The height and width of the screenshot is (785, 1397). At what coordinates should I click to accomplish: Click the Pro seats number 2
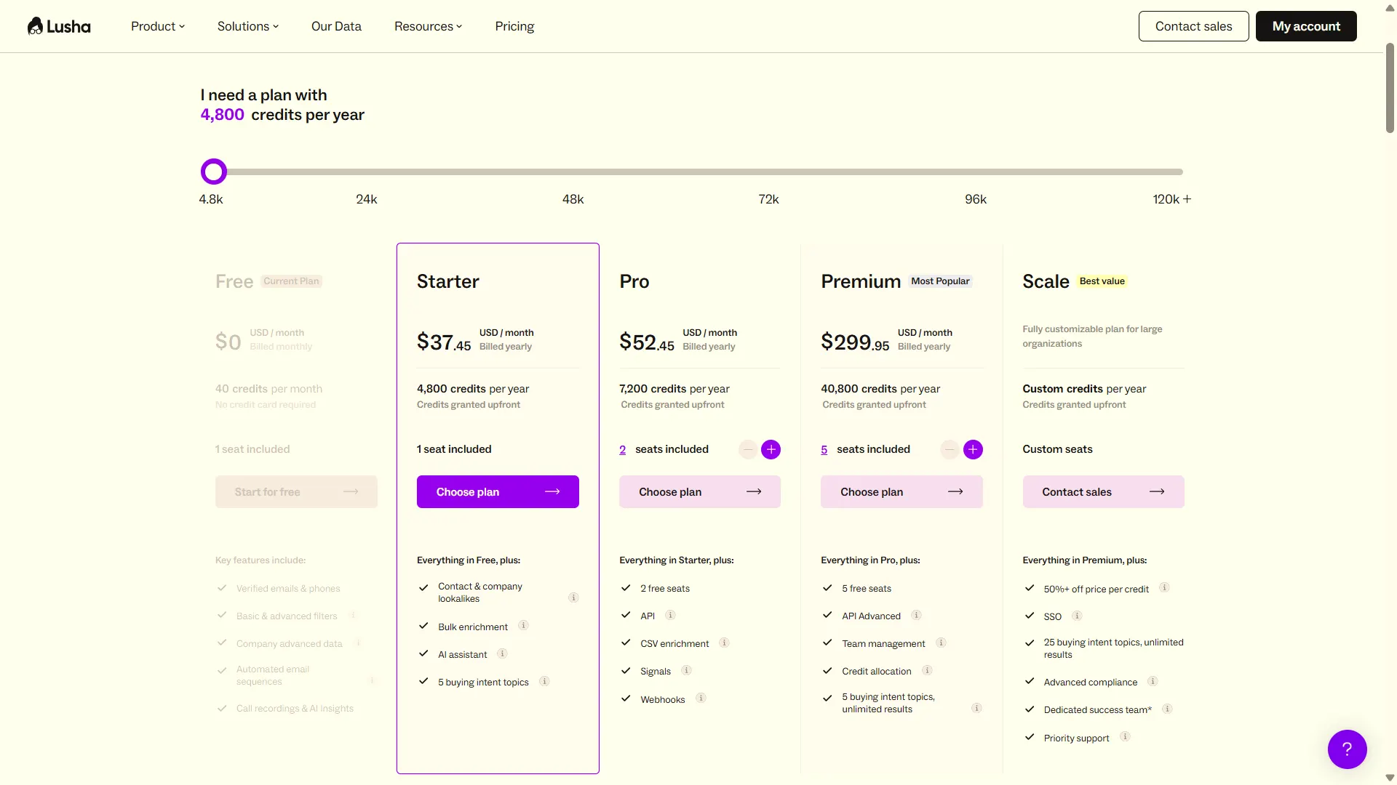622,450
